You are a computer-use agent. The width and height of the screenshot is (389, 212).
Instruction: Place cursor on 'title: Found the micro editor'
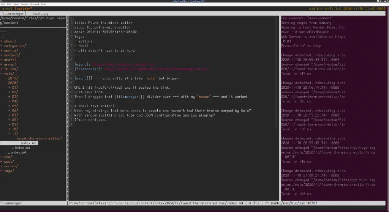click(103, 23)
